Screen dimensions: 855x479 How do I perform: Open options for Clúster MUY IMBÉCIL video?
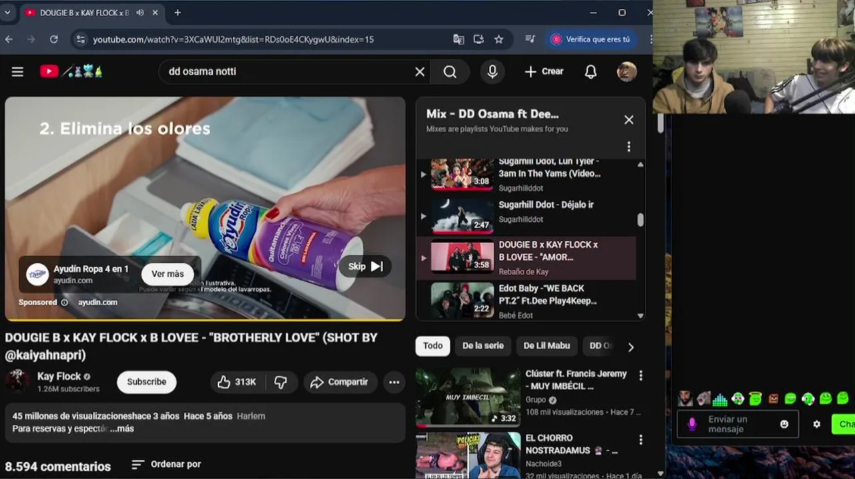point(641,376)
